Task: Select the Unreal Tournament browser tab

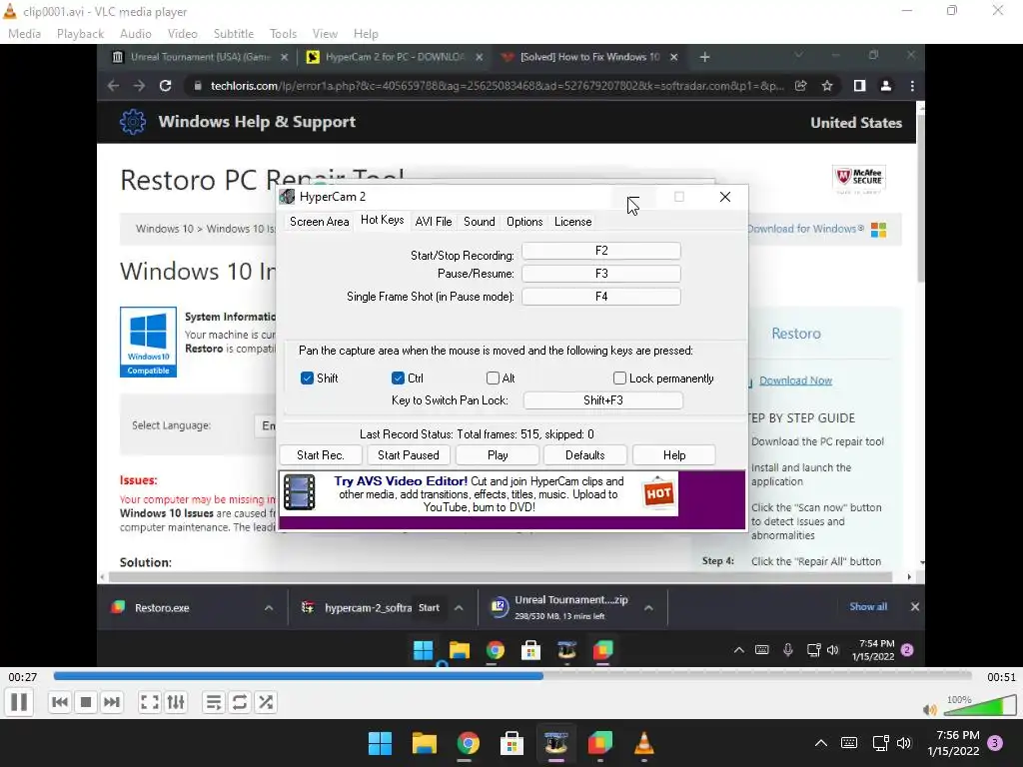Action: [199, 57]
